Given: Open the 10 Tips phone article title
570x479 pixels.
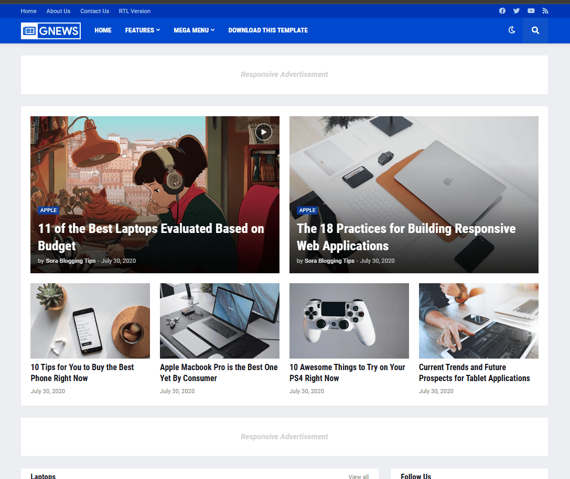Looking at the screenshot, I should pos(82,373).
